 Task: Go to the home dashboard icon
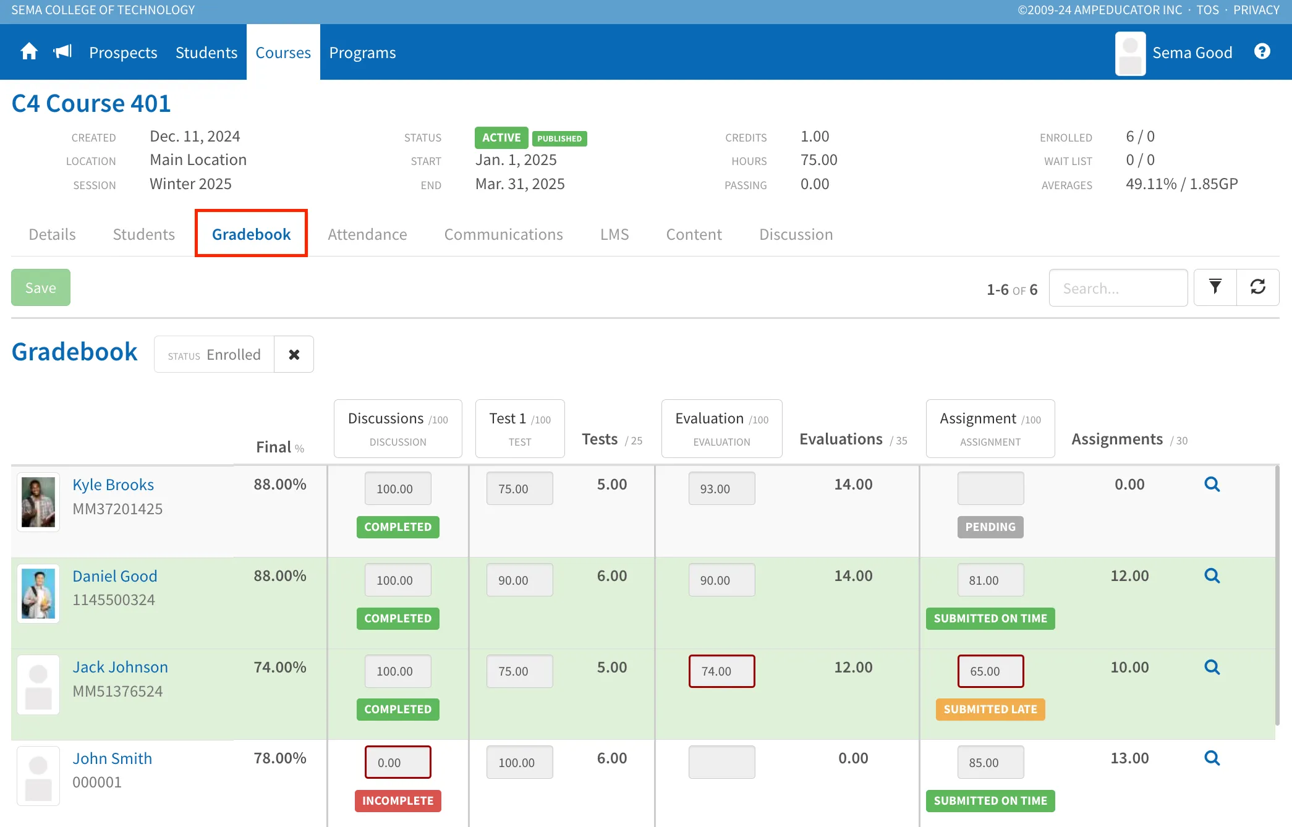[29, 52]
